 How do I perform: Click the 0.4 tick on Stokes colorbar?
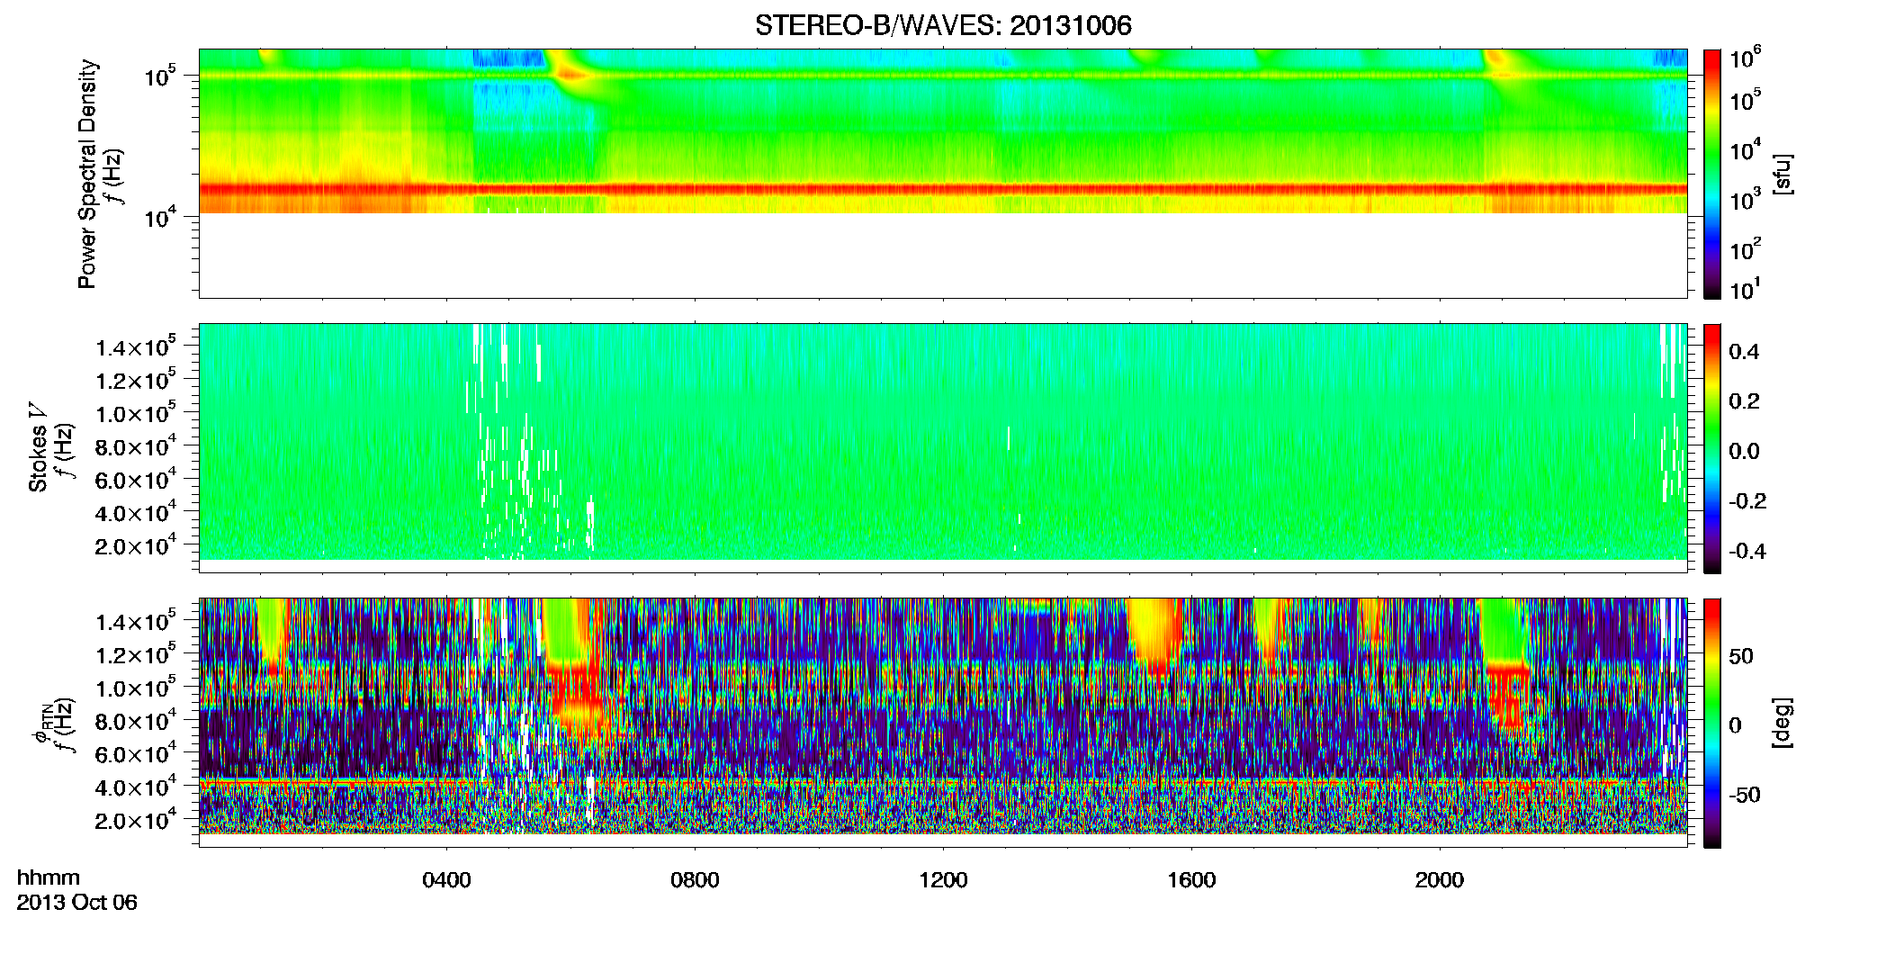(1744, 352)
